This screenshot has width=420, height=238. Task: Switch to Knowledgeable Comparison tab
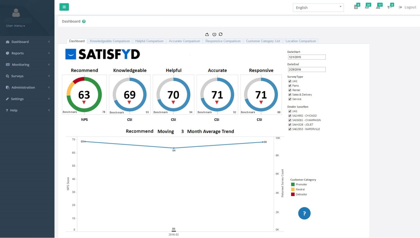110,41
